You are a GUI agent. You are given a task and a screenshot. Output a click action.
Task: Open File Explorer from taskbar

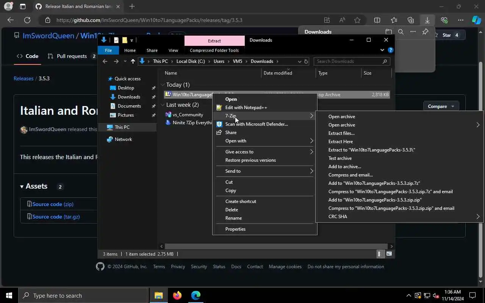pyautogui.click(x=158, y=295)
